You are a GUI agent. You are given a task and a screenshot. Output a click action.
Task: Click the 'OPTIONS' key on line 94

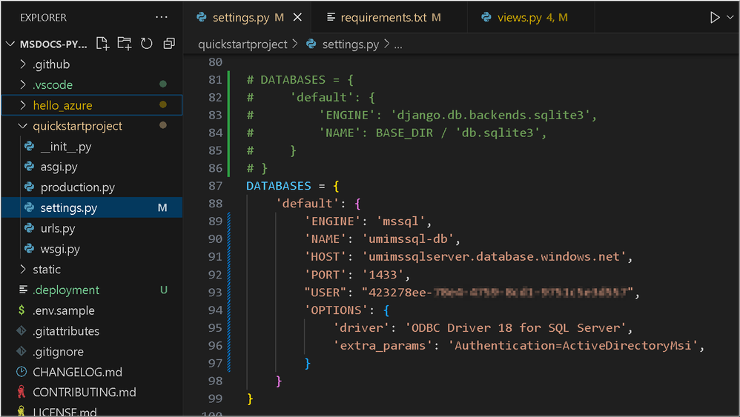[x=336, y=310]
